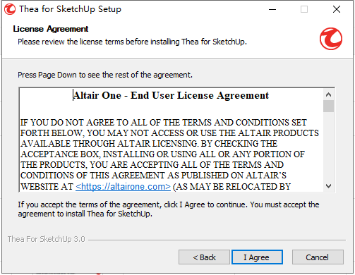Click the Press Page Down instruction text
This screenshot has width=355, height=275.
105,75
